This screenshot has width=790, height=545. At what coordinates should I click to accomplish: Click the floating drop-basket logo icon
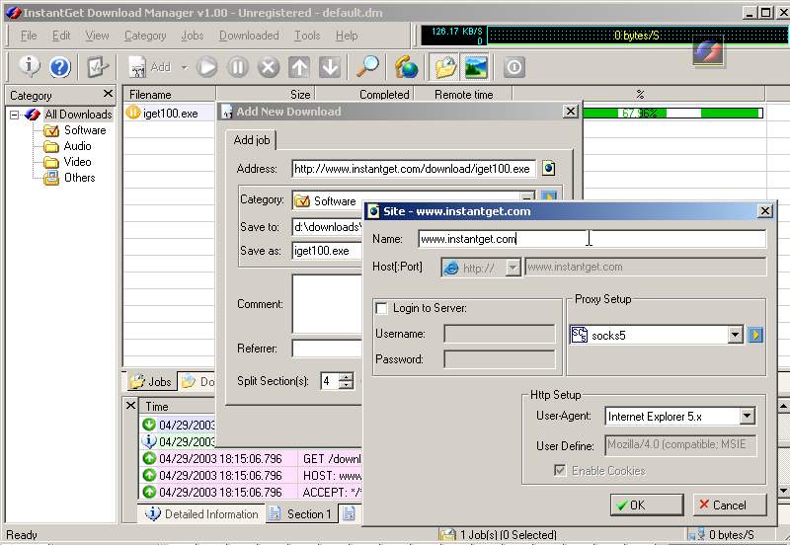(x=708, y=51)
